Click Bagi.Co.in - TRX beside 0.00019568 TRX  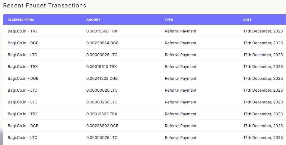[23, 31]
